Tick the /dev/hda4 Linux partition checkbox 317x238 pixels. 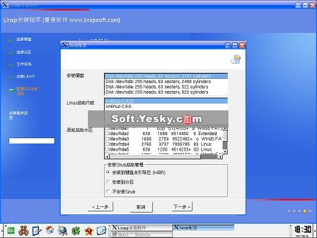tap(107, 144)
